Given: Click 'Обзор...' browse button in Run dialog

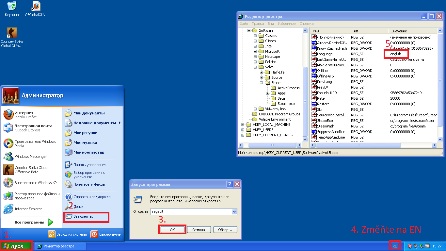Looking at the screenshot, I should click(225, 230).
